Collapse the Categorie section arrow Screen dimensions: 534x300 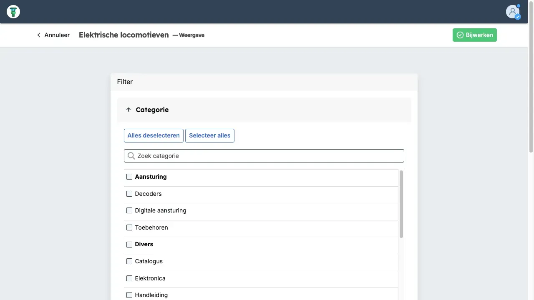[x=128, y=110]
